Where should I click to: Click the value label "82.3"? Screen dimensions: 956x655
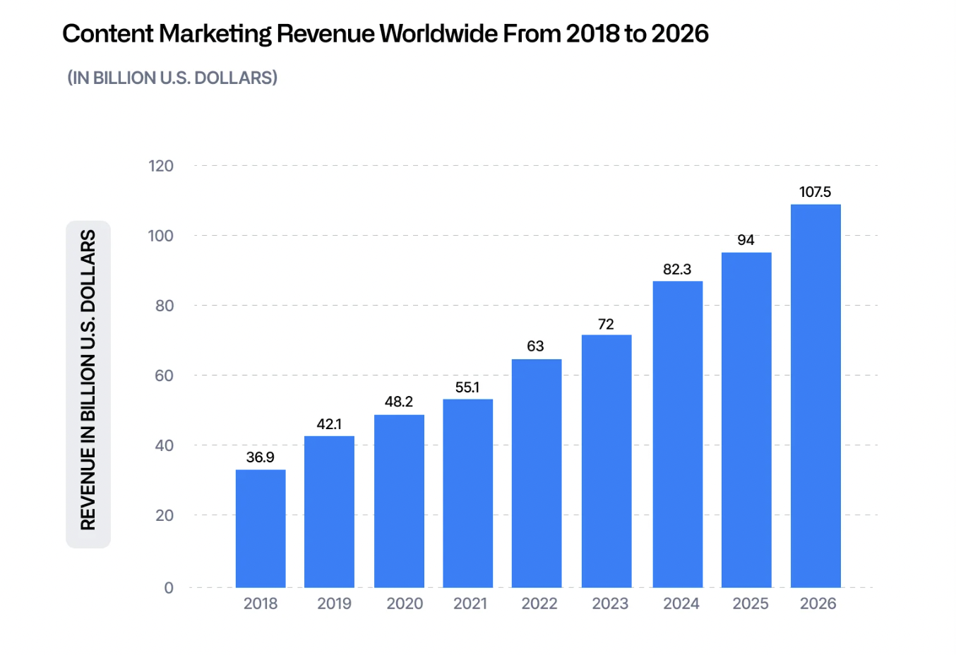[x=677, y=270]
